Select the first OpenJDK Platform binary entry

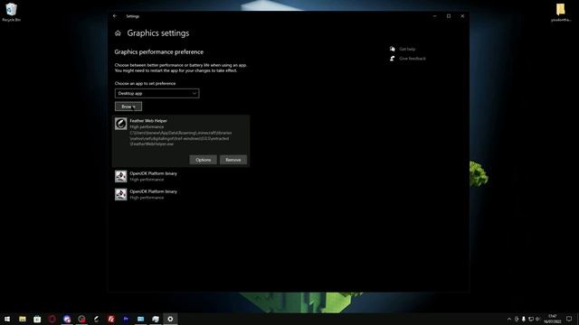point(181,176)
